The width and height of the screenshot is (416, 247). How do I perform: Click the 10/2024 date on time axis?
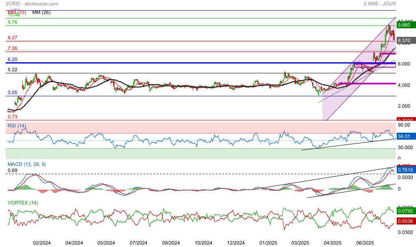[203, 243]
